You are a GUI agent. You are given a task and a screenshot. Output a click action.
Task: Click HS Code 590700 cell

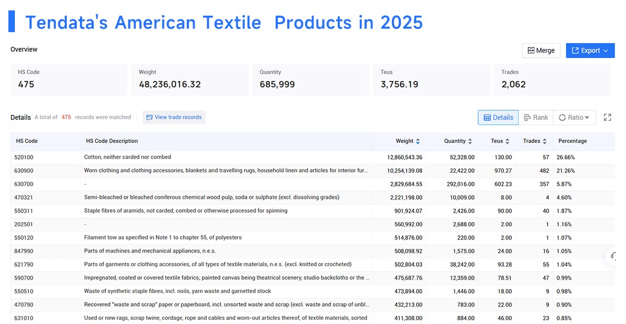(x=24, y=278)
